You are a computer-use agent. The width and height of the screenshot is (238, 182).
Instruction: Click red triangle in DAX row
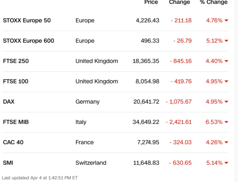click(226, 102)
